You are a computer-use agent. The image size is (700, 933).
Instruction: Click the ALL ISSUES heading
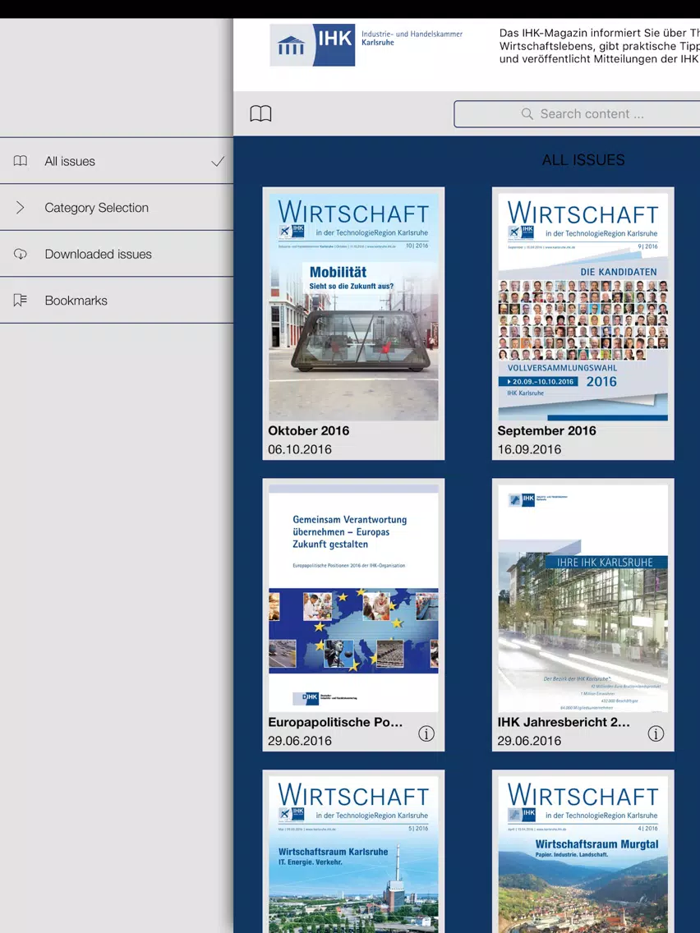pyautogui.click(x=583, y=159)
